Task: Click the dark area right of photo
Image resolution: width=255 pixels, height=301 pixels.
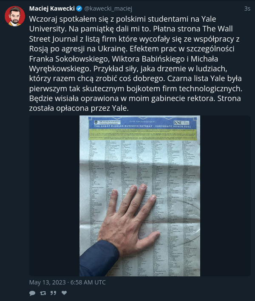Action: (x=225, y=196)
